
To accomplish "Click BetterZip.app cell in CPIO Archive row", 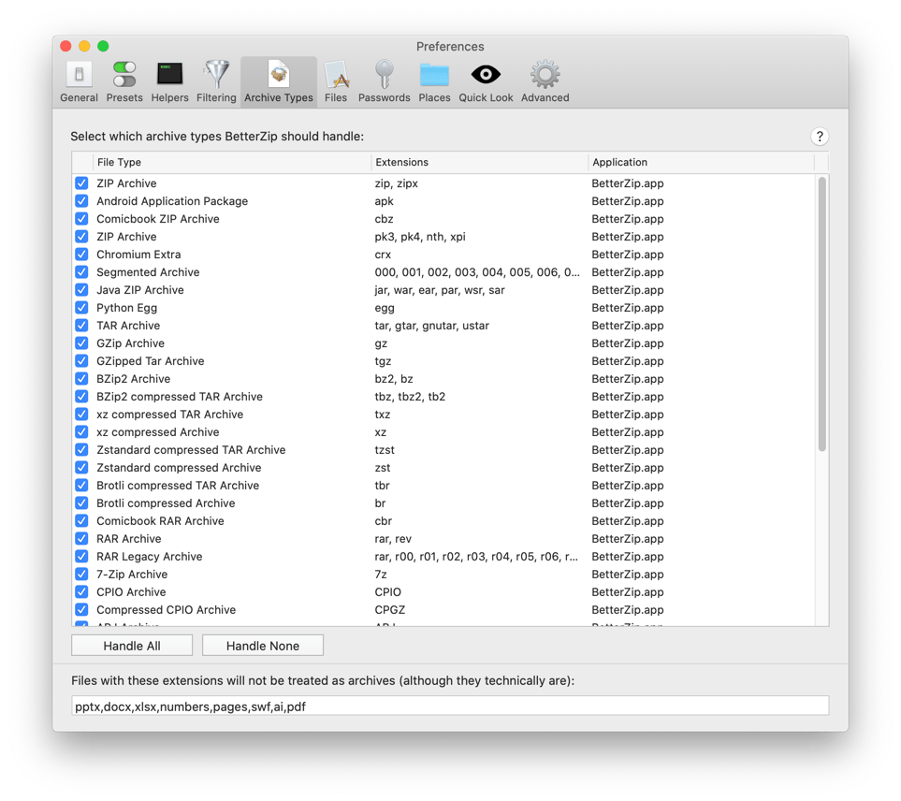I will coord(628,592).
